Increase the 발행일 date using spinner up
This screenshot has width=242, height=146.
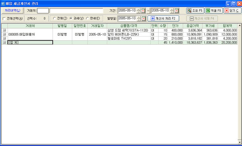[x=139, y=17]
